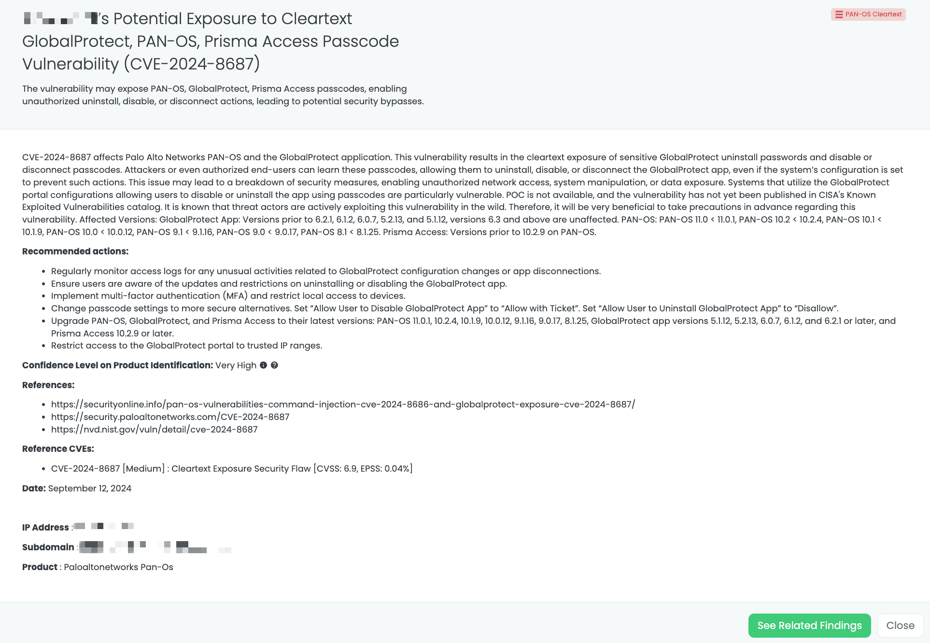
Task: Select the Paloaltonetworks Pan-Os product text
Action: [x=118, y=567]
